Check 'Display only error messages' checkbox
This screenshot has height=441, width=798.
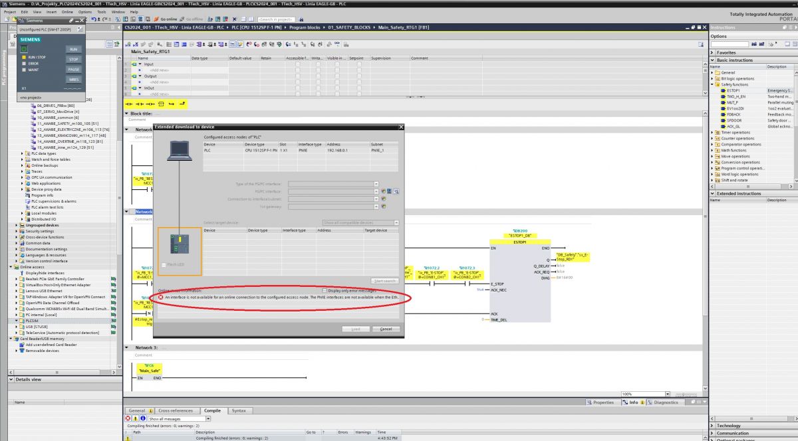tap(324, 290)
